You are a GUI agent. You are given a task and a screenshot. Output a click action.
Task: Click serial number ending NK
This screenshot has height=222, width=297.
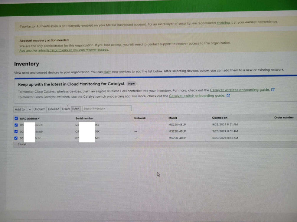(x=87, y=131)
